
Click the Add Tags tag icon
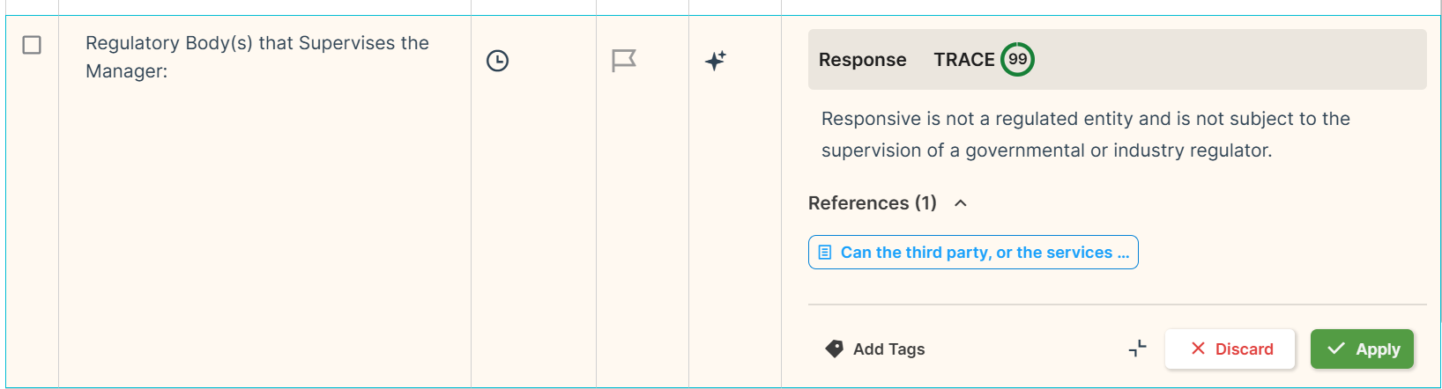coord(834,349)
